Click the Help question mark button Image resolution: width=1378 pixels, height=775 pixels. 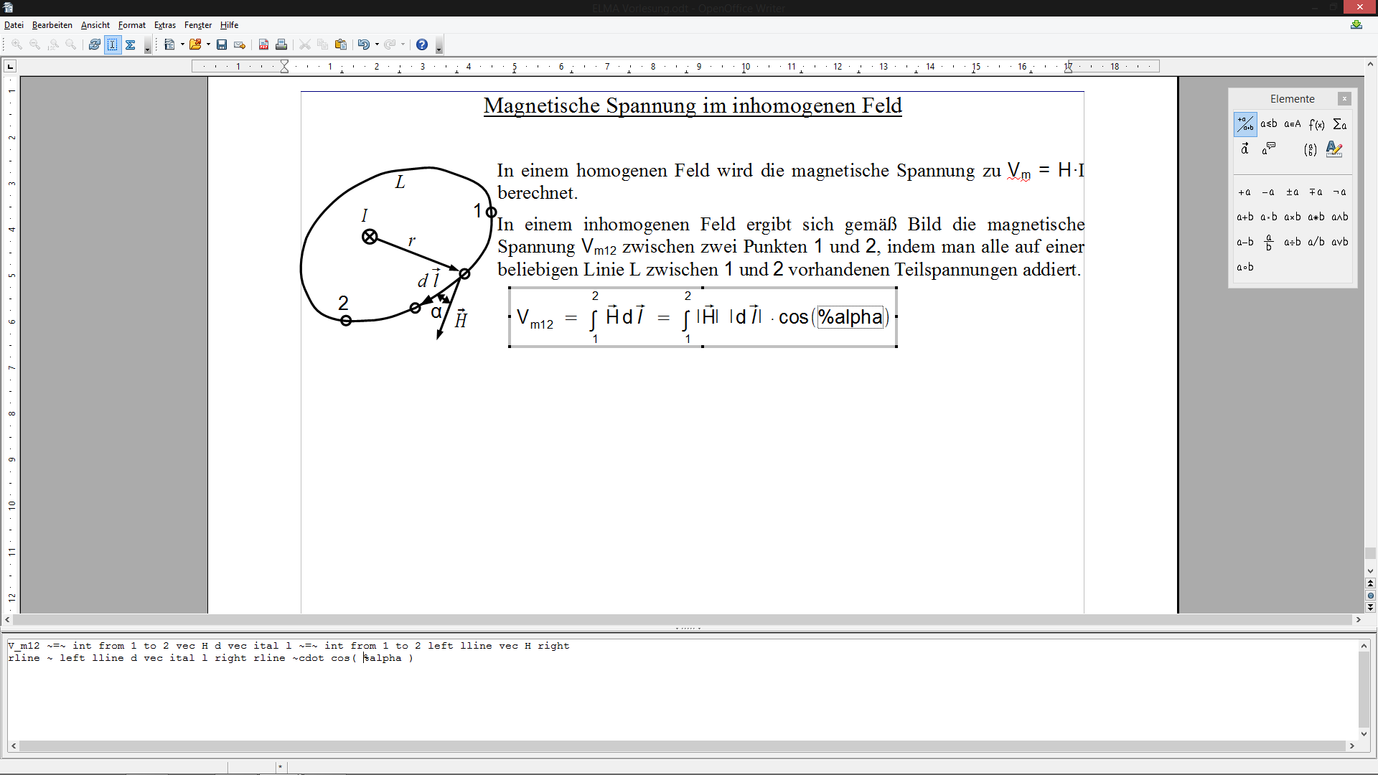click(422, 44)
